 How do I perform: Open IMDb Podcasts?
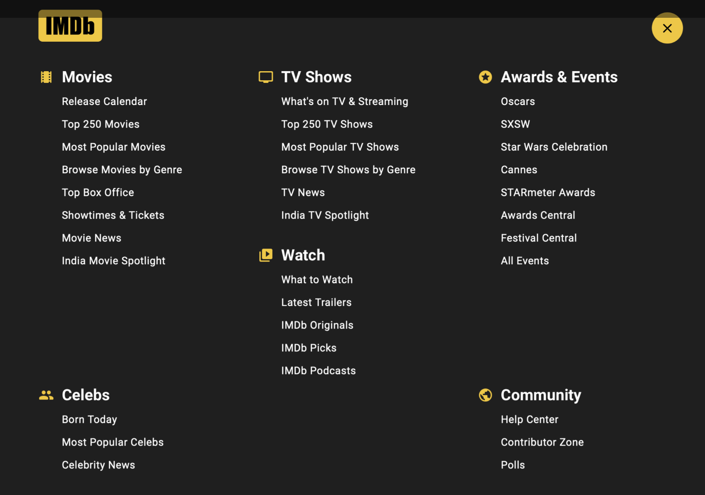pos(319,371)
